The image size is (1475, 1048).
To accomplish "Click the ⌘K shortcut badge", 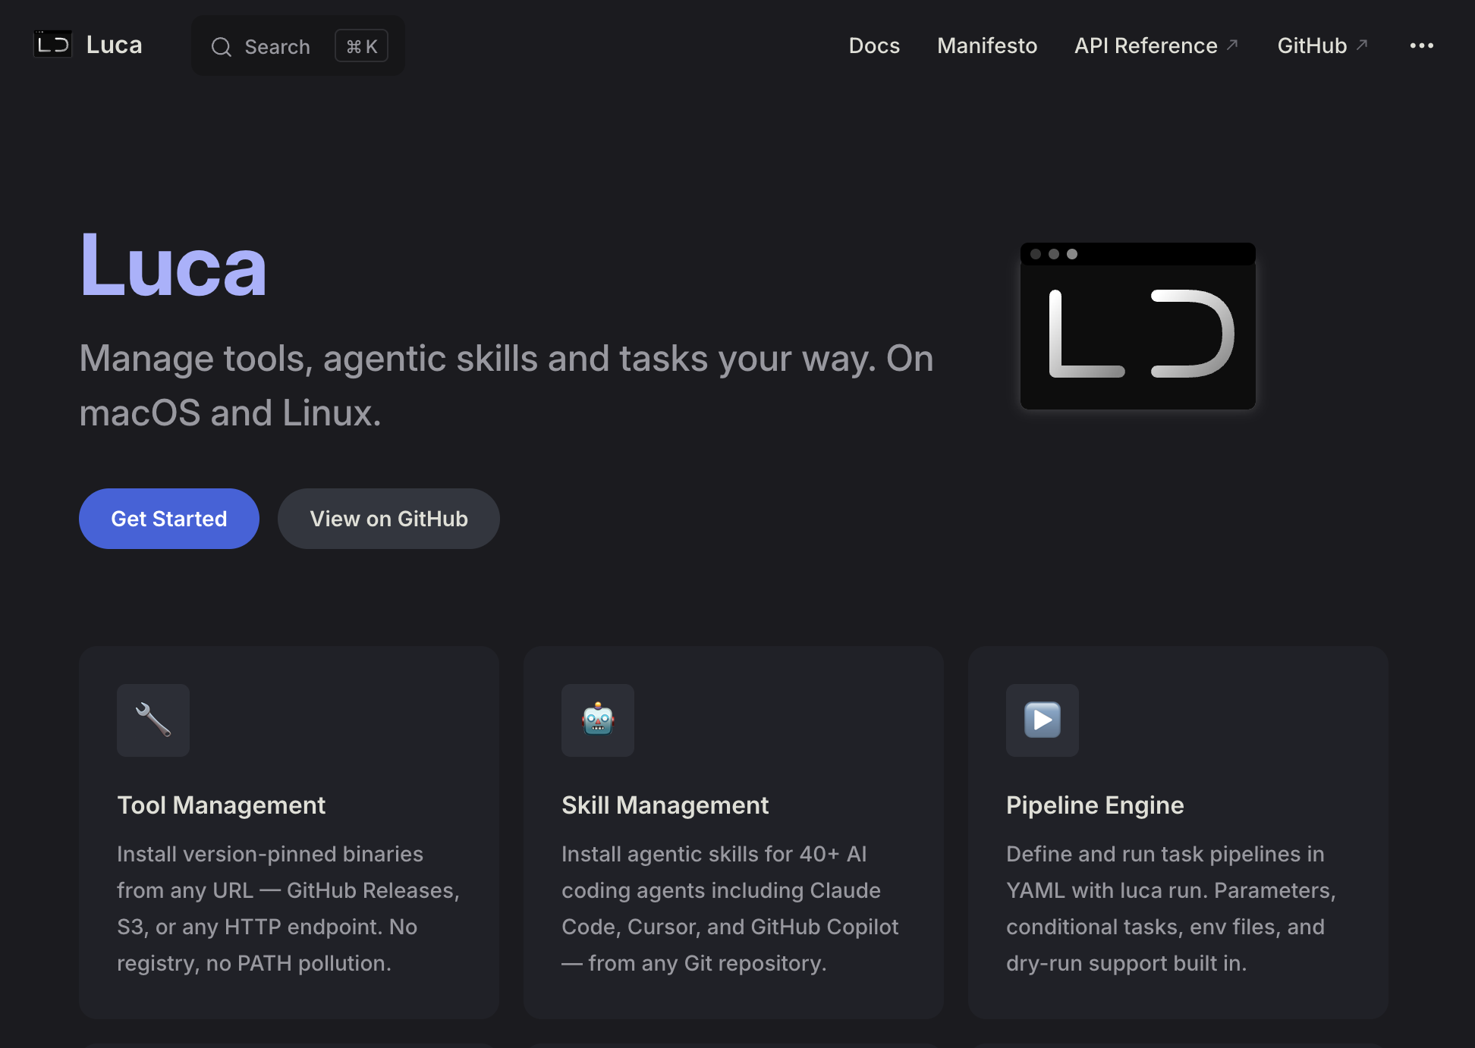I will point(362,46).
